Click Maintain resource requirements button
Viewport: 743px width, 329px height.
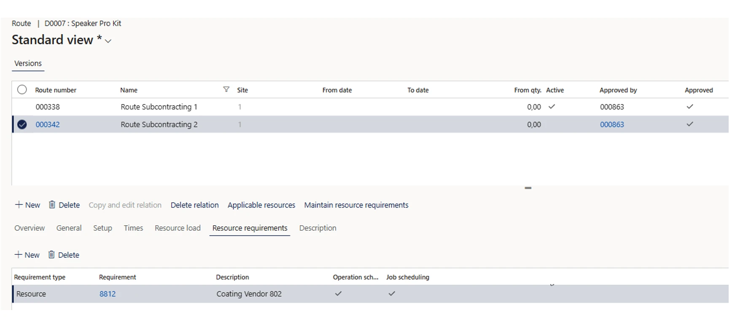356,205
